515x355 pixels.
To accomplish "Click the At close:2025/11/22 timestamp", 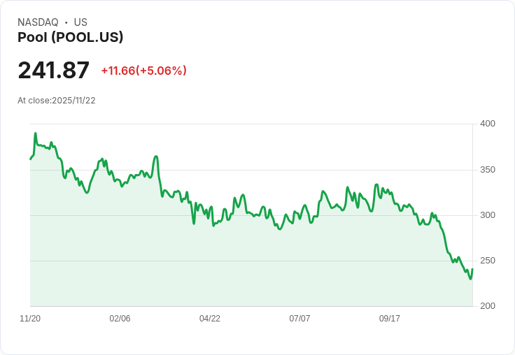I will pyautogui.click(x=57, y=100).
